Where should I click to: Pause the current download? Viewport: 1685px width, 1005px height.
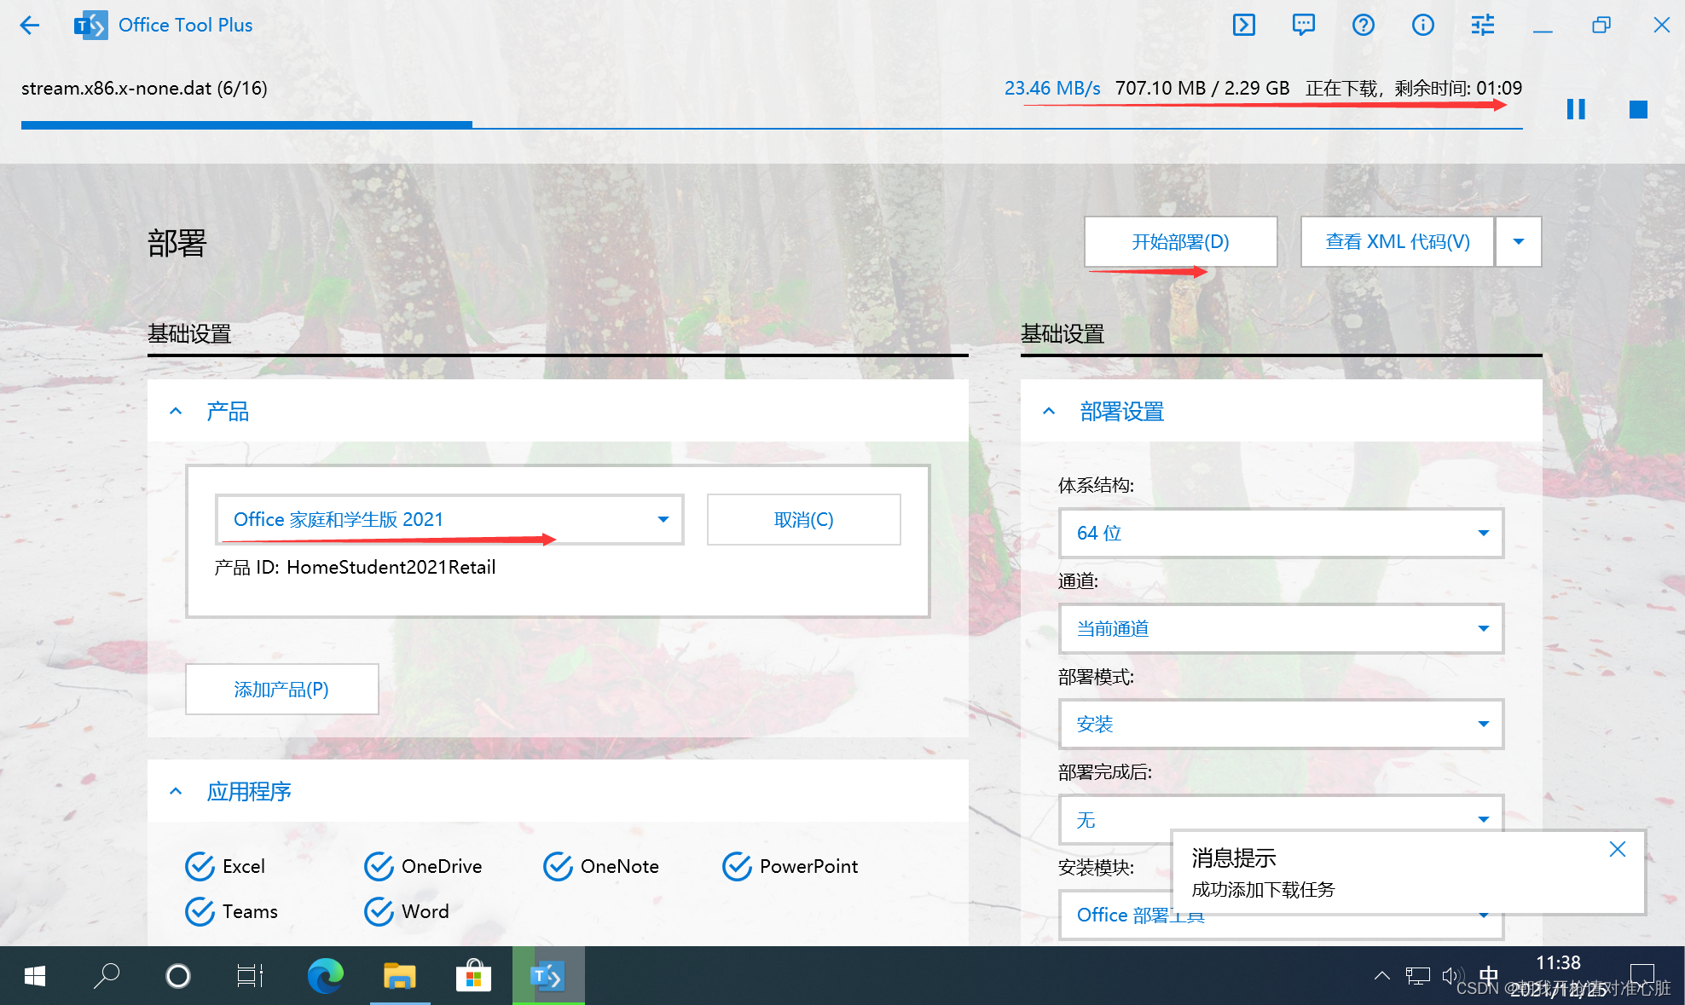pyautogui.click(x=1576, y=109)
